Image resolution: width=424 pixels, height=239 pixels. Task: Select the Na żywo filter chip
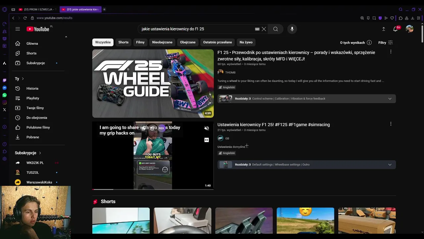246,42
